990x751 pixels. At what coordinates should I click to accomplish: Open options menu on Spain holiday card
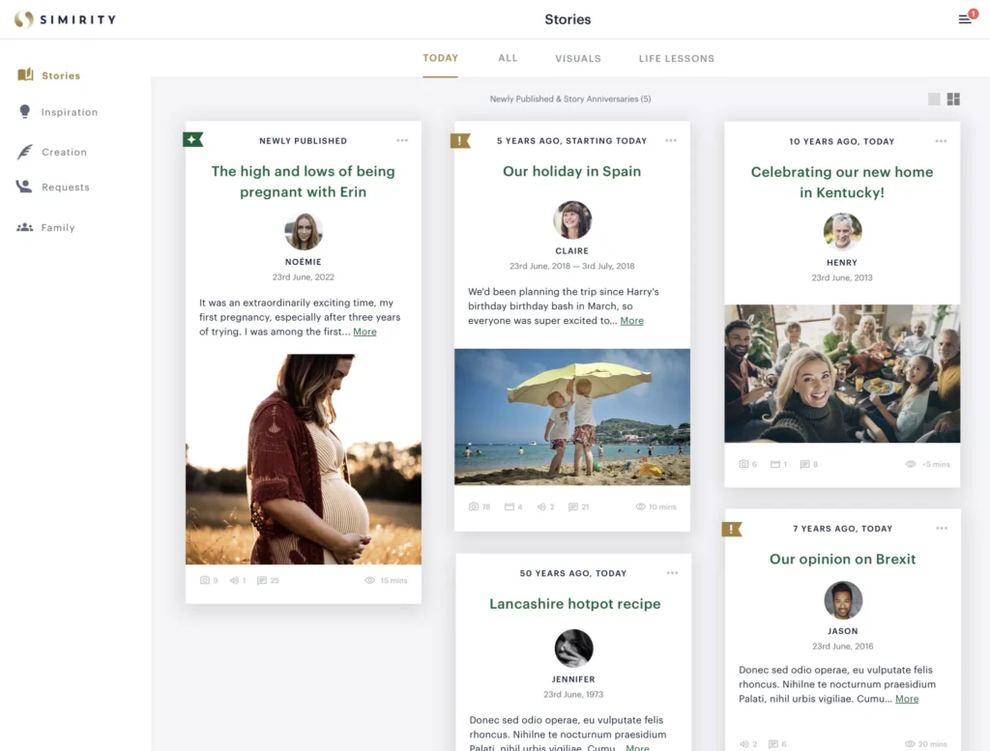click(671, 141)
